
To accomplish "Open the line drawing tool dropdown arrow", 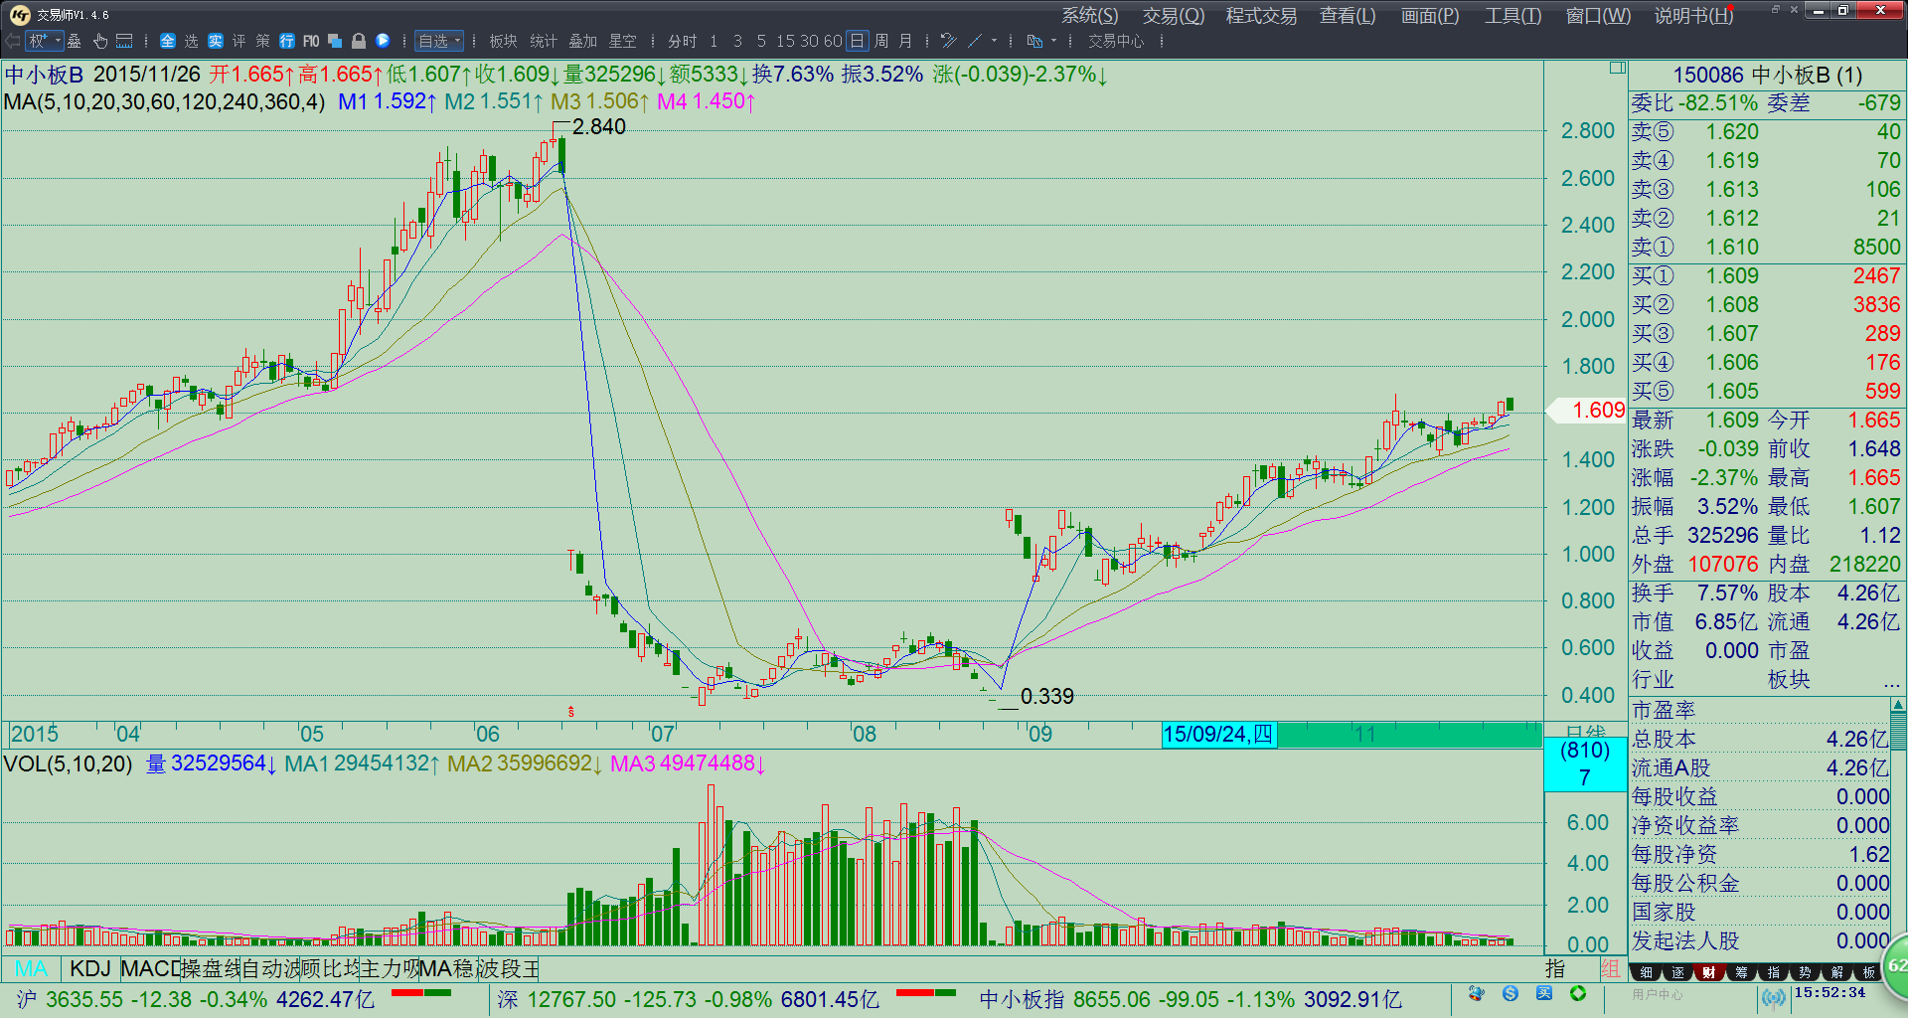I will click(994, 41).
